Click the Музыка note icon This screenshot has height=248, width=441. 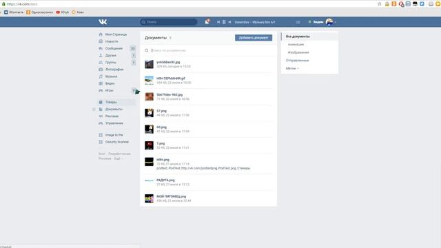tap(101, 76)
